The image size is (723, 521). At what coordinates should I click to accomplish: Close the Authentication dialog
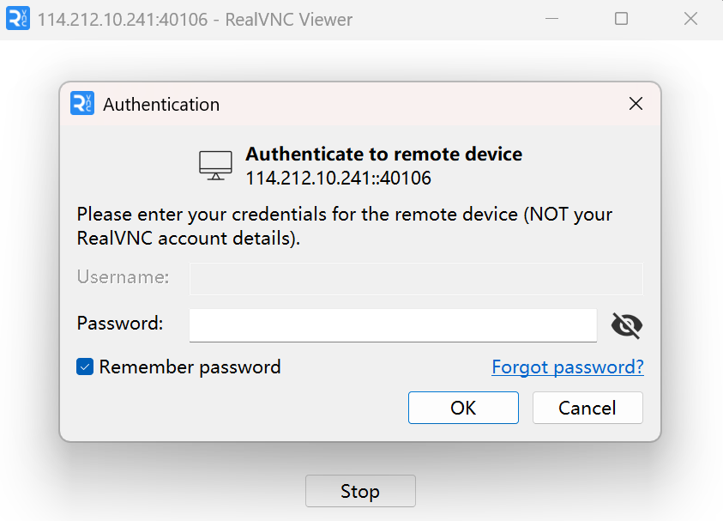coord(636,104)
